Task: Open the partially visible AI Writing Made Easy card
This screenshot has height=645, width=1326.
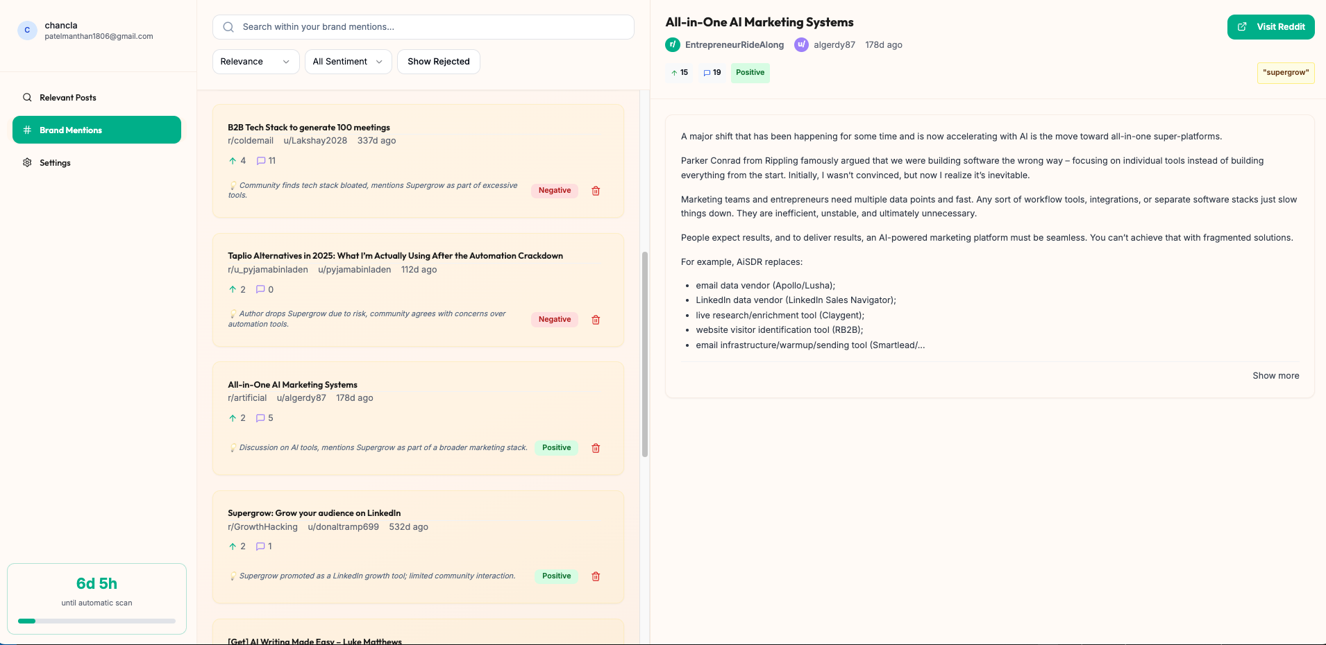Action: pos(418,633)
